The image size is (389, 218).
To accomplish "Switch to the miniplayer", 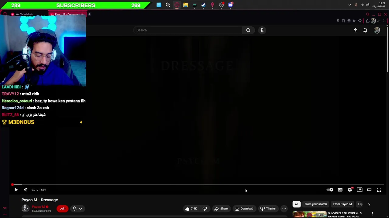I will click(x=360, y=190).
